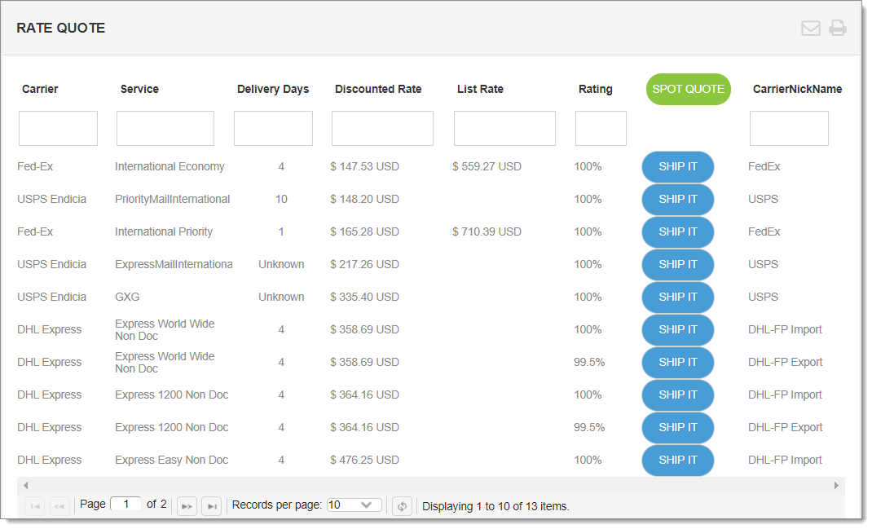Click the left scroll arrow icon
The height and width of the screenshot is (529, 872).
(25, 484)
